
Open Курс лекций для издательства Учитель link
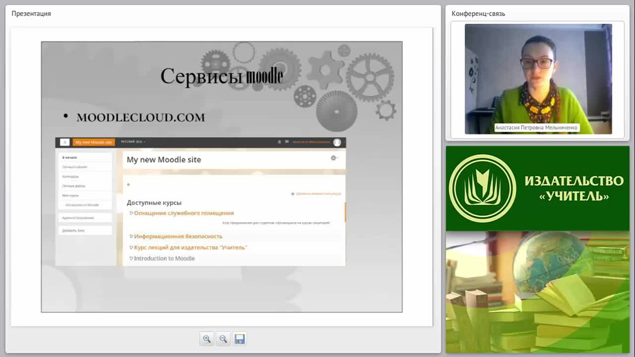190,247
